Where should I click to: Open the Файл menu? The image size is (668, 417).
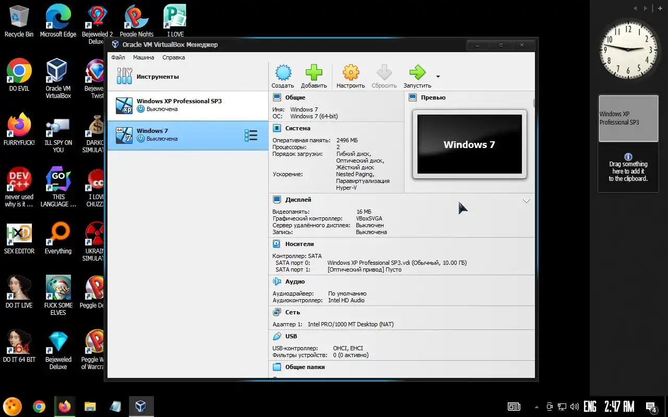(118, 57)
